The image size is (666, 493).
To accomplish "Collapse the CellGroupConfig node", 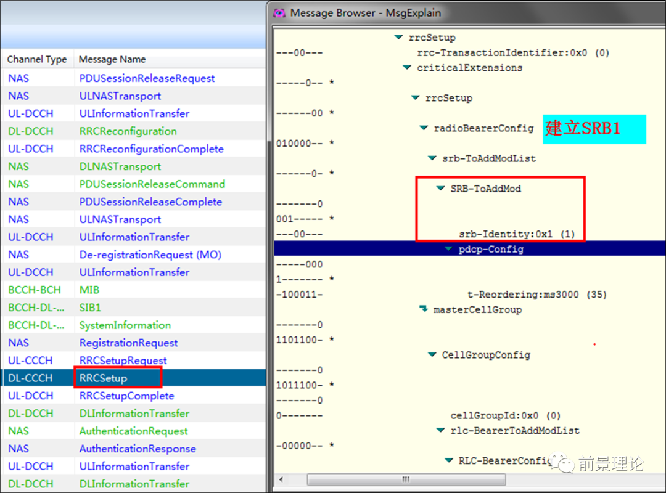I will pyautogui.click(x=432, y=355).
